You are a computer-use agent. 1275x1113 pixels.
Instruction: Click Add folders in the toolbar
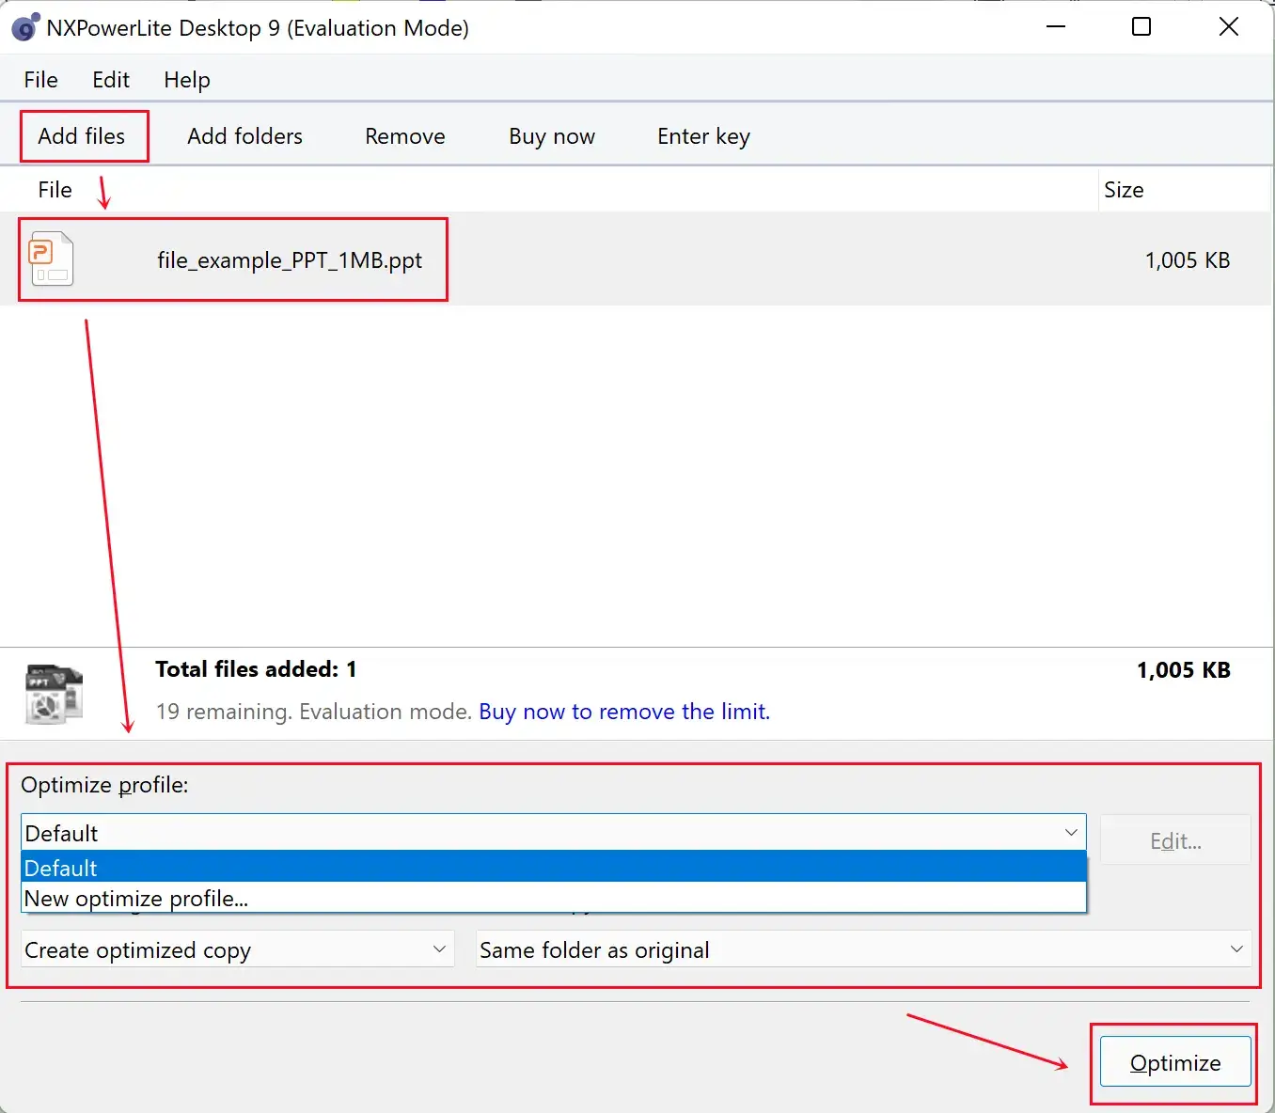[244, 136]
